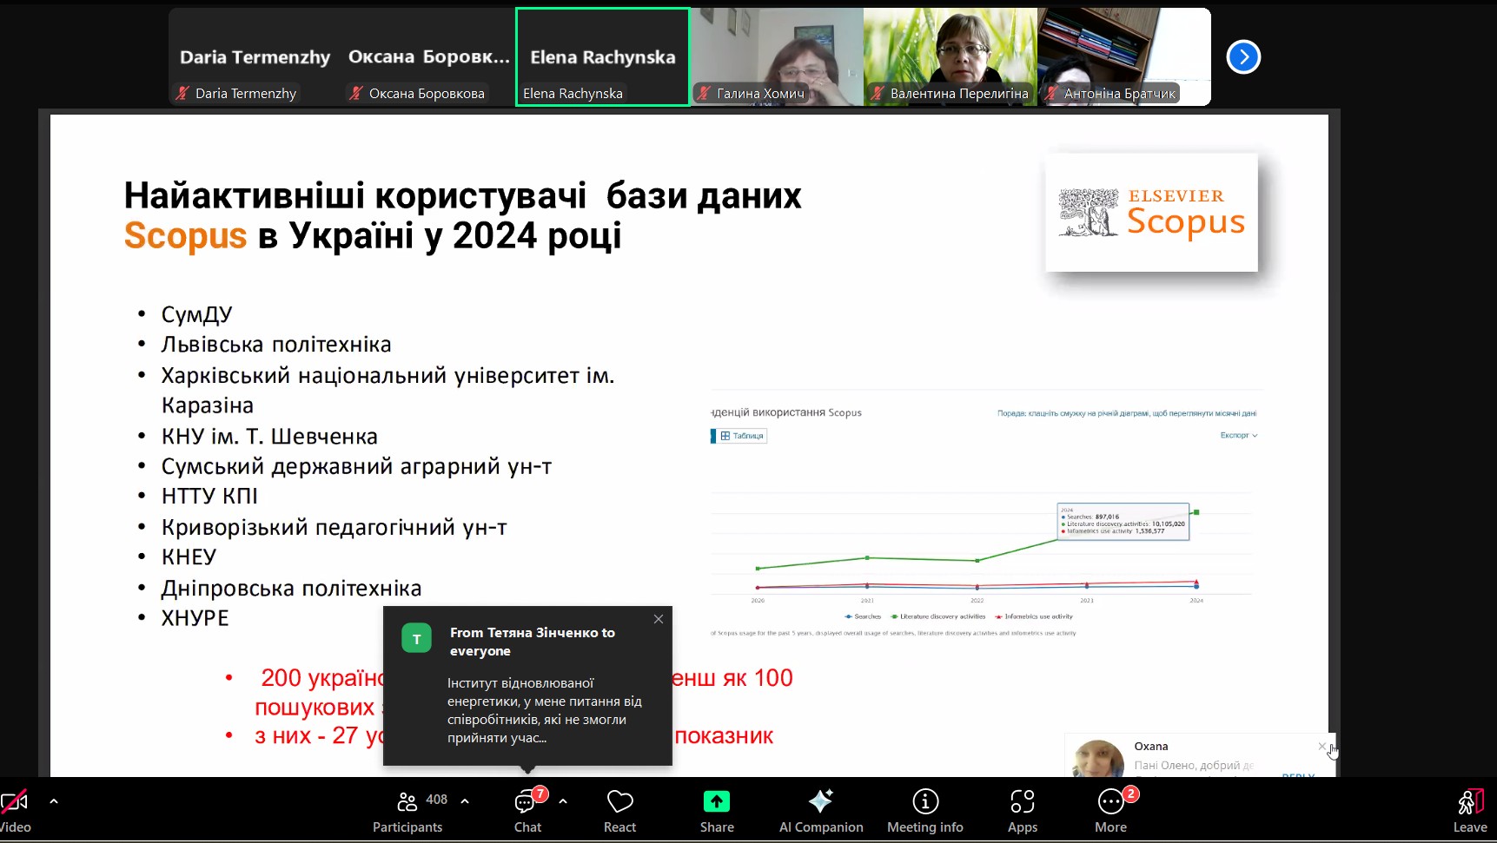The image size is (1497, 843).
Task: Click the Сумський державний аграрний ун-т item
Action: 356,467
